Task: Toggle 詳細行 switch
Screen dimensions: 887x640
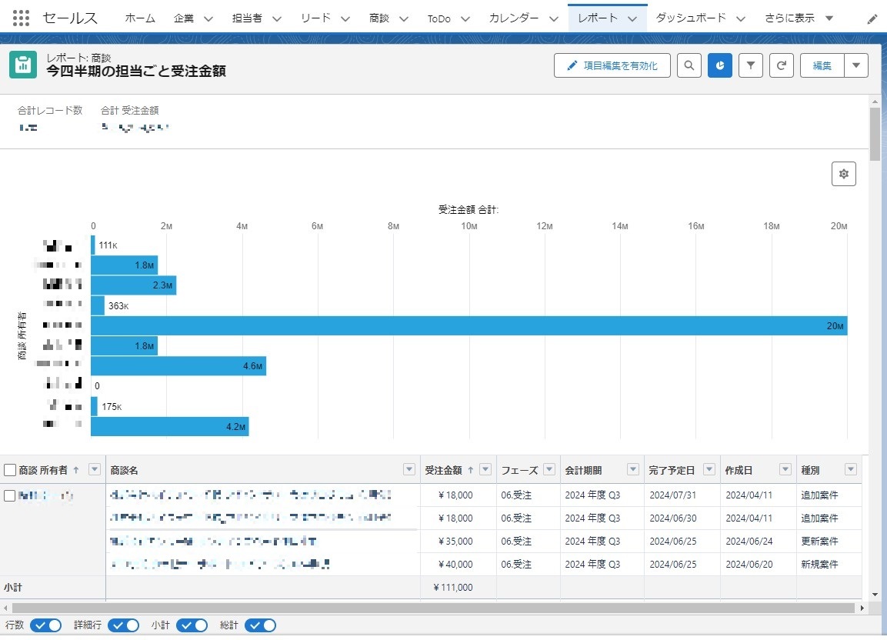Action: tap(123, 625)
